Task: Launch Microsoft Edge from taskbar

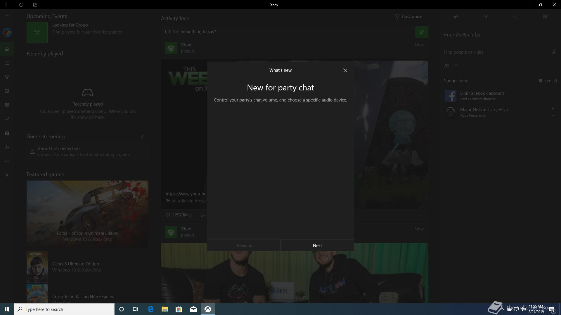Action: [x=150, y=309]
